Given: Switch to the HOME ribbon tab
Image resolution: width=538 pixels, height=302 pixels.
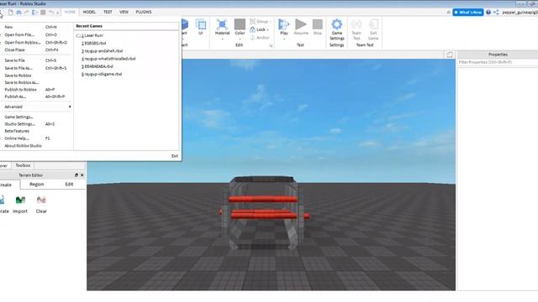Looking at the screenshot, I should 70,12.
